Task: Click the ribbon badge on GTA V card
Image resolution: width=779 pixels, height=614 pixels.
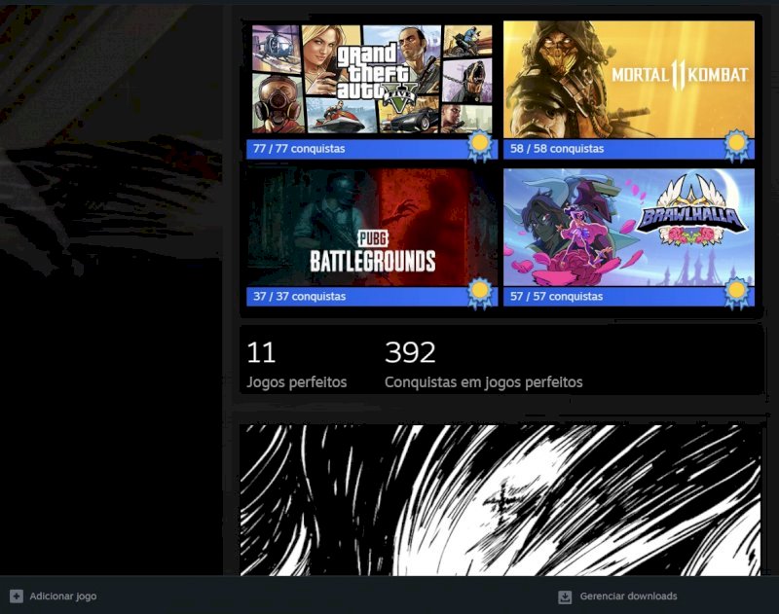Action: tap(478, 146)
